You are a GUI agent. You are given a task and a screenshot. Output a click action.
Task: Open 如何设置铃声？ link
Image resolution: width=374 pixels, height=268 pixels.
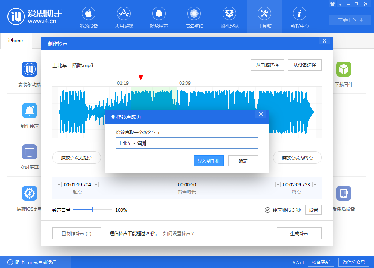coord(179,234)
